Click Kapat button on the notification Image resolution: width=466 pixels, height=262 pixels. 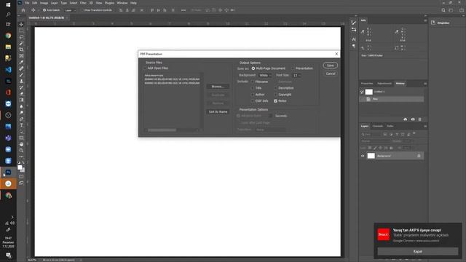tap(417, 251)
